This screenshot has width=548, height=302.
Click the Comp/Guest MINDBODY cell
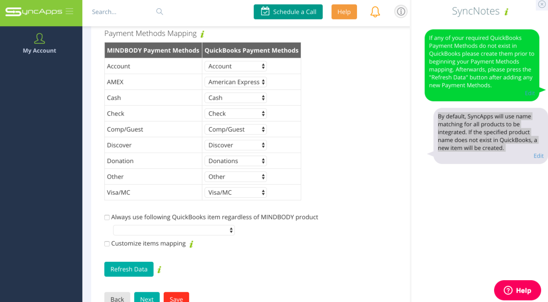point(153,129)
